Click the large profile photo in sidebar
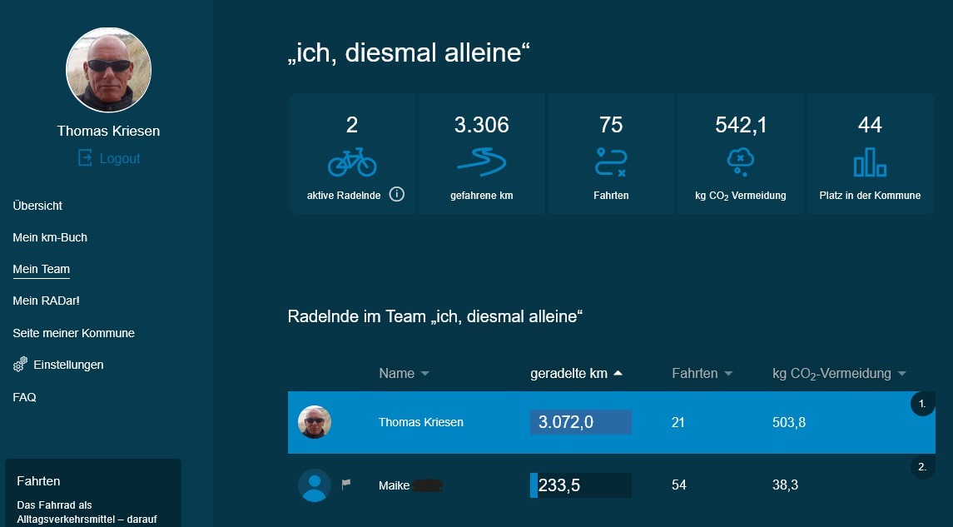Image resolution: width=953 pixels, height=527 pixels. pos(108,70)
